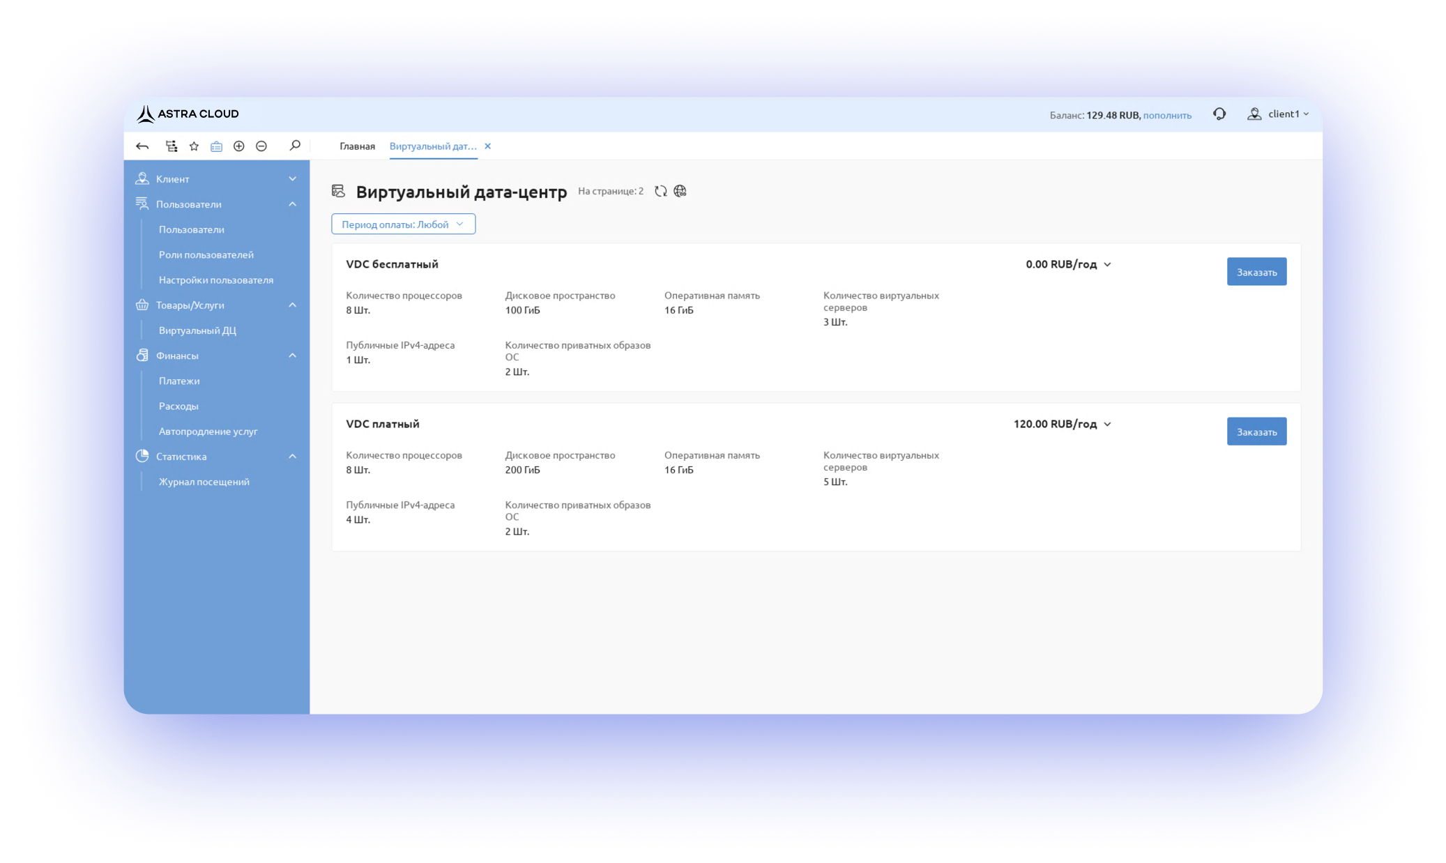Collapse the Статистика section chevron
Viewport: 1446px width, 863px height.
point(293,457)
